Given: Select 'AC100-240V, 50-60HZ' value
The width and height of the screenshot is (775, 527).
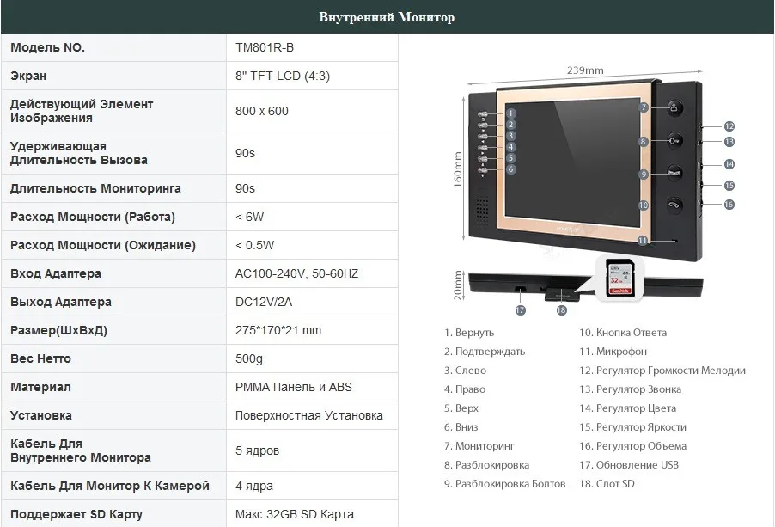Looking at the screenshot, I should point(296,273).
